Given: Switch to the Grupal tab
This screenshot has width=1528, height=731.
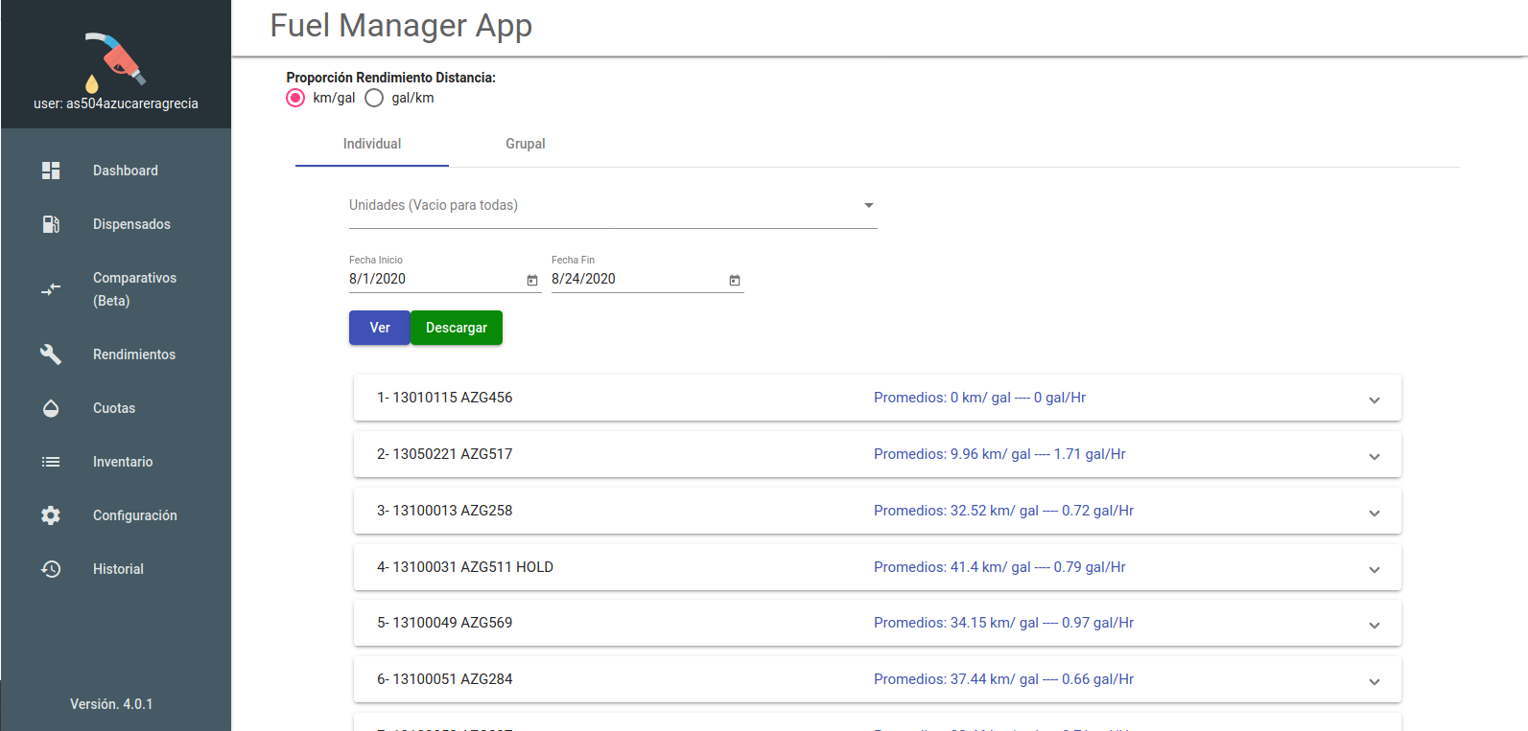Looking at the screenshot, I should (526, 144).
